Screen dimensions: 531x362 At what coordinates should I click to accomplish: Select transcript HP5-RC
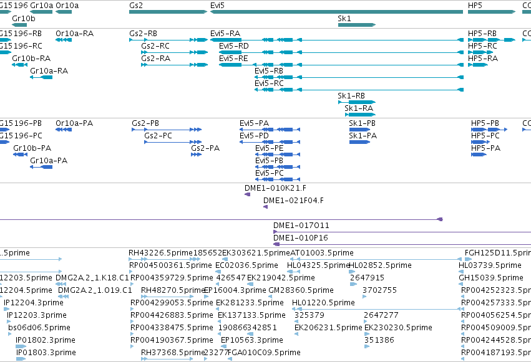[x=480, y=52]
